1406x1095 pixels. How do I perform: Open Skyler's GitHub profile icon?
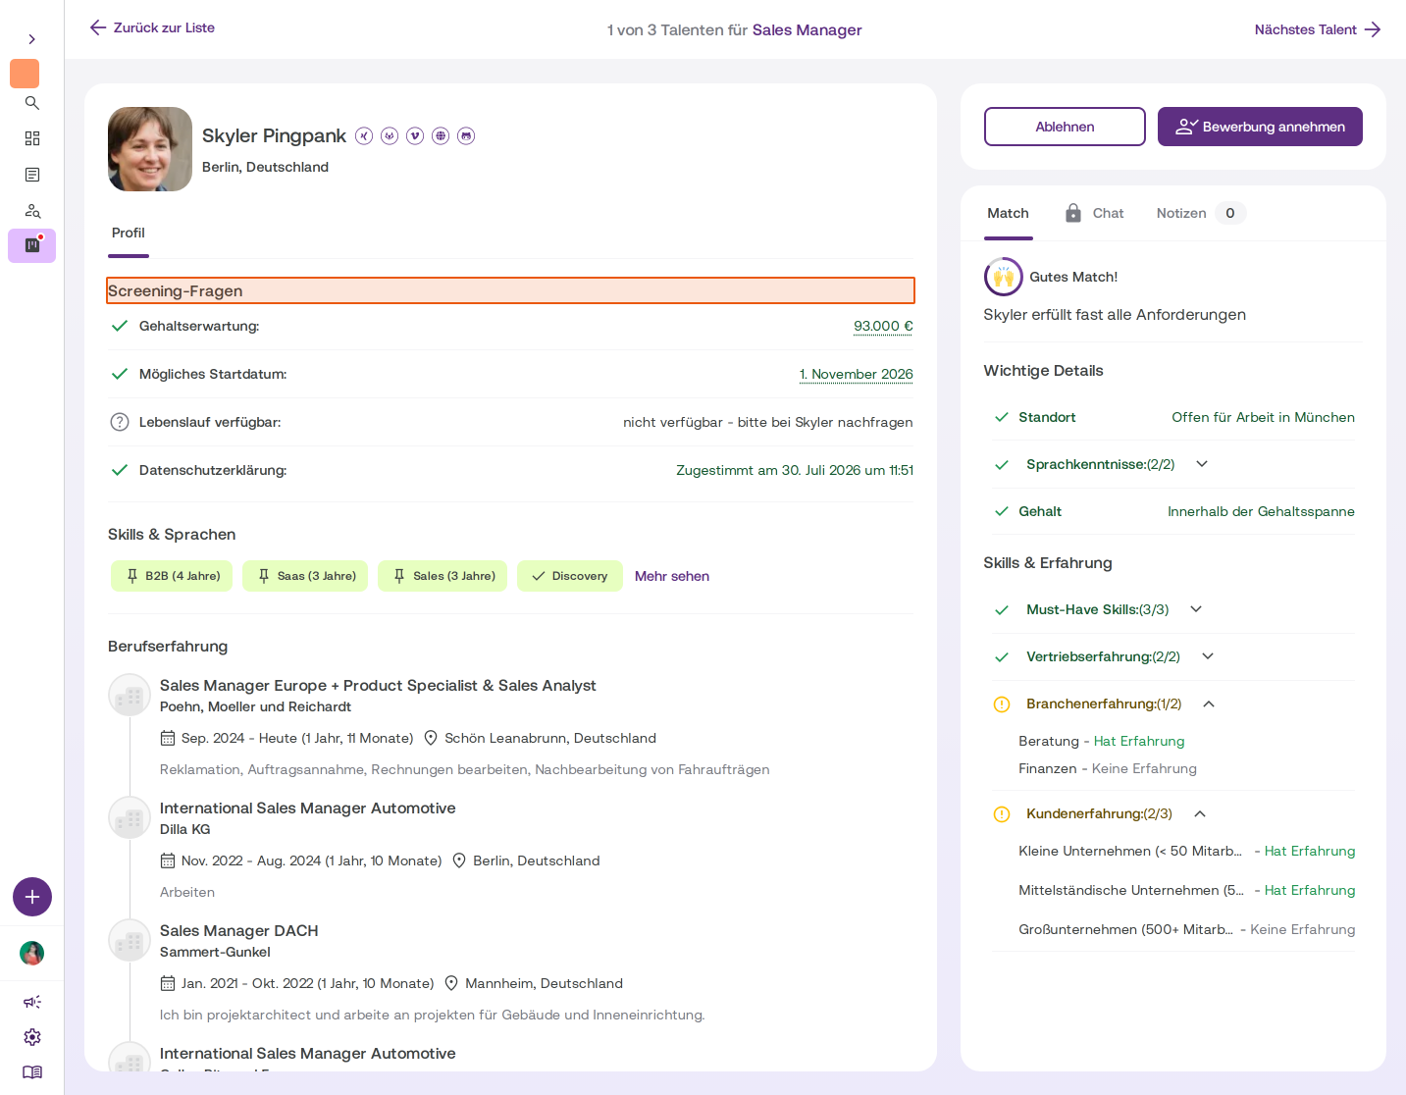[466, 135]
